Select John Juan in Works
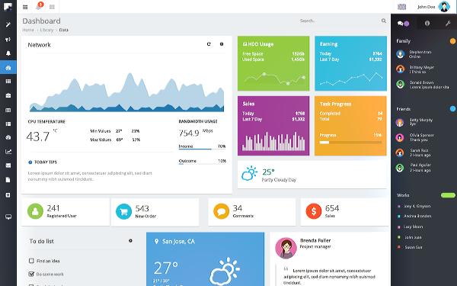Viewport: 457px width, 286px height. pyautogui.click(x=410, y=237)
